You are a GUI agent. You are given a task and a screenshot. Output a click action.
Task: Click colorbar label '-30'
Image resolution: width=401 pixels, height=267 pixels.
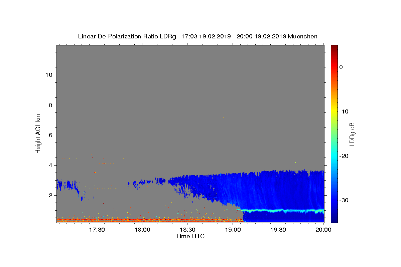344,200
